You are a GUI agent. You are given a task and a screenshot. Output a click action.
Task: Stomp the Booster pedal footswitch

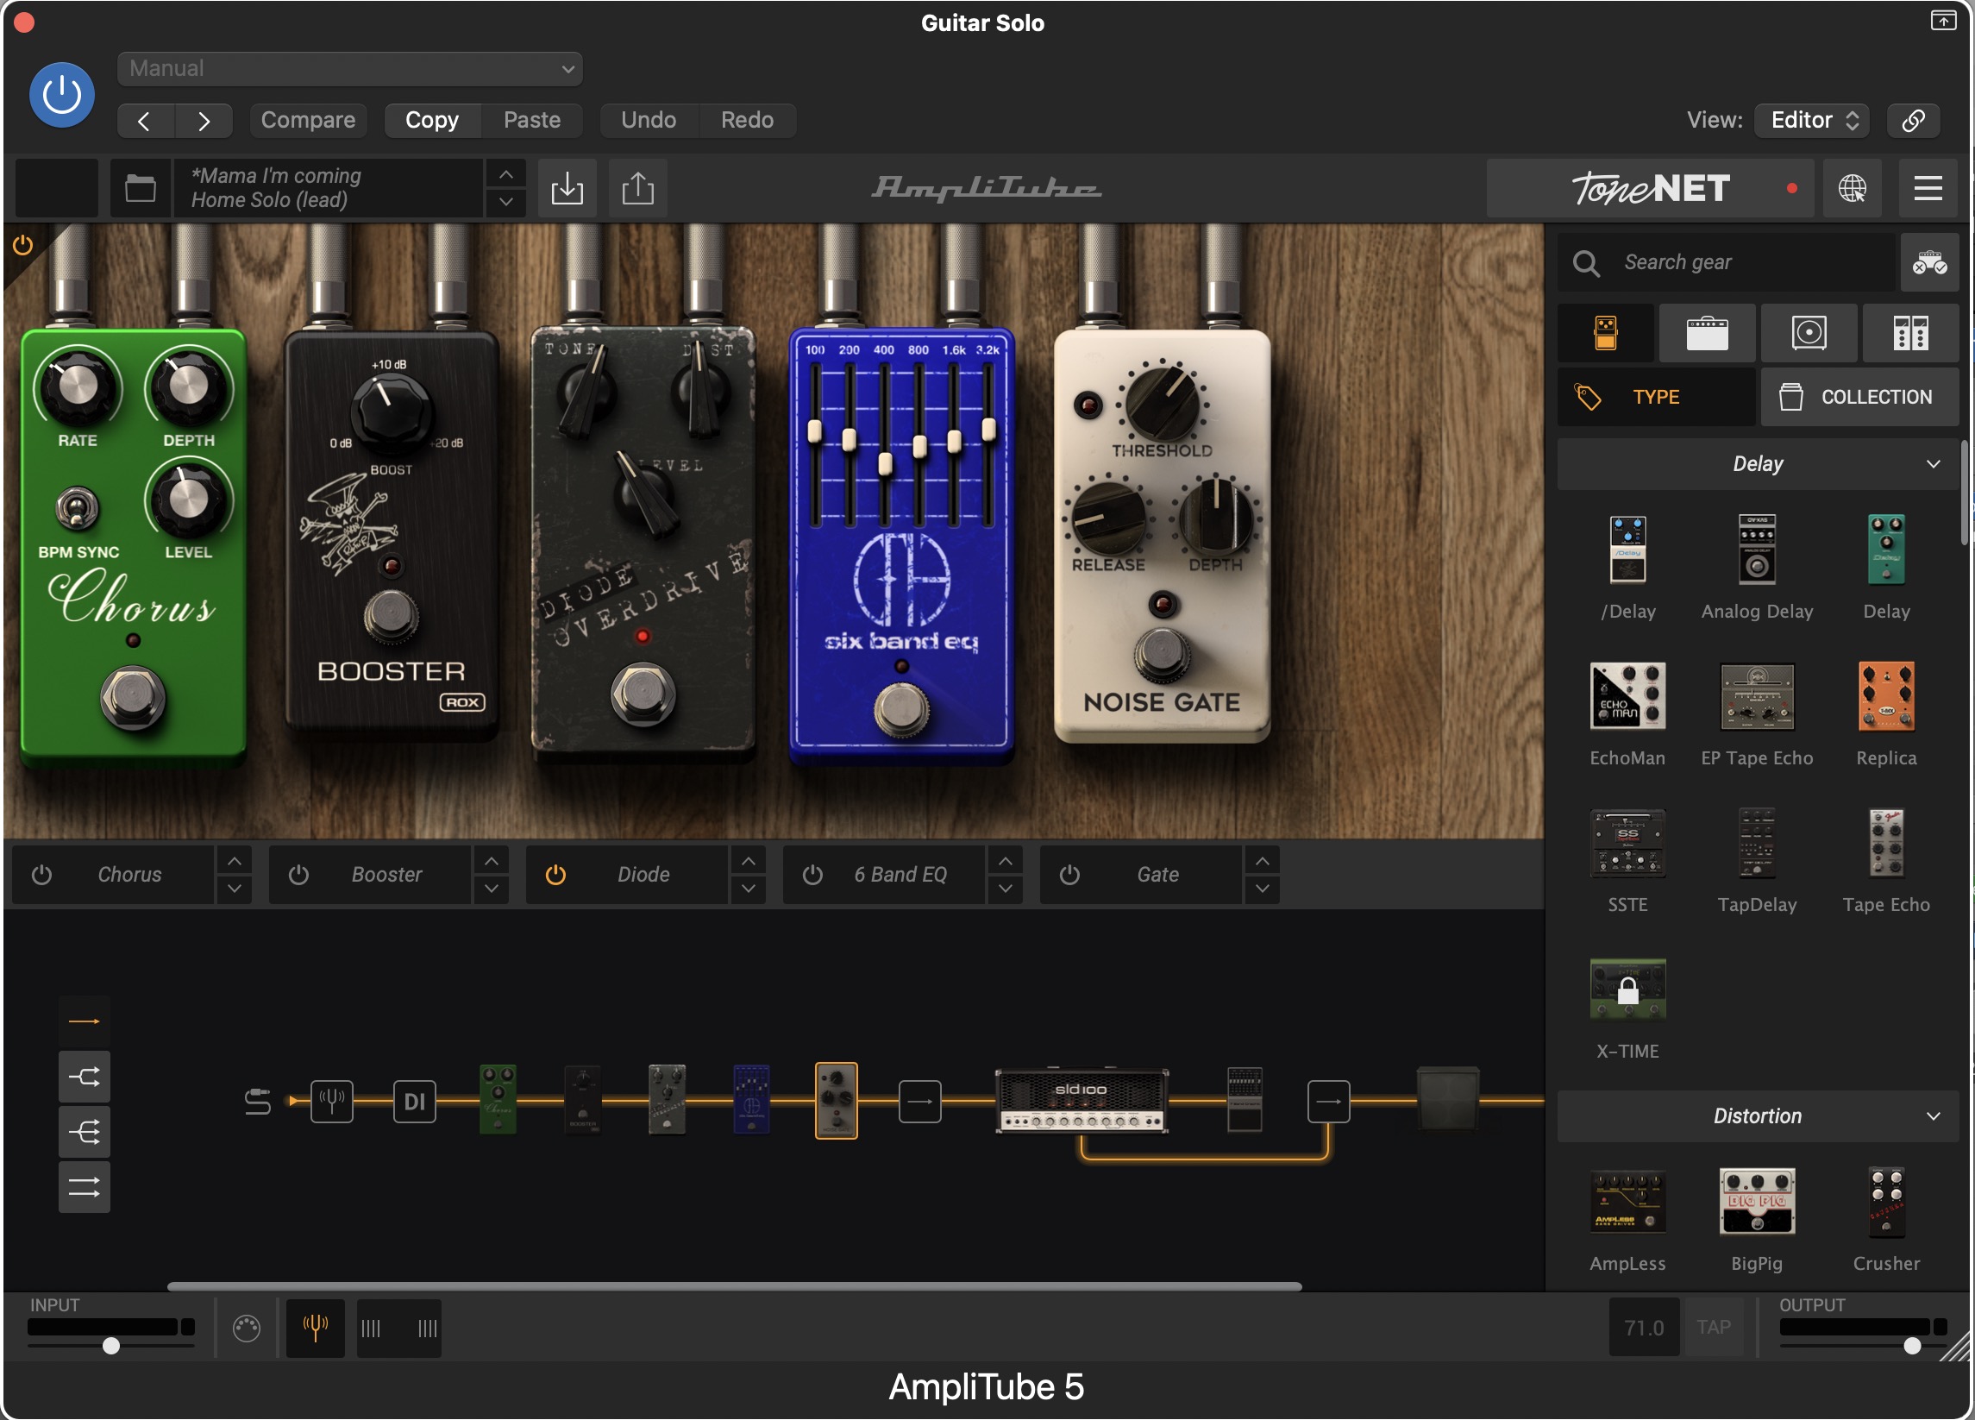[391, 617]
